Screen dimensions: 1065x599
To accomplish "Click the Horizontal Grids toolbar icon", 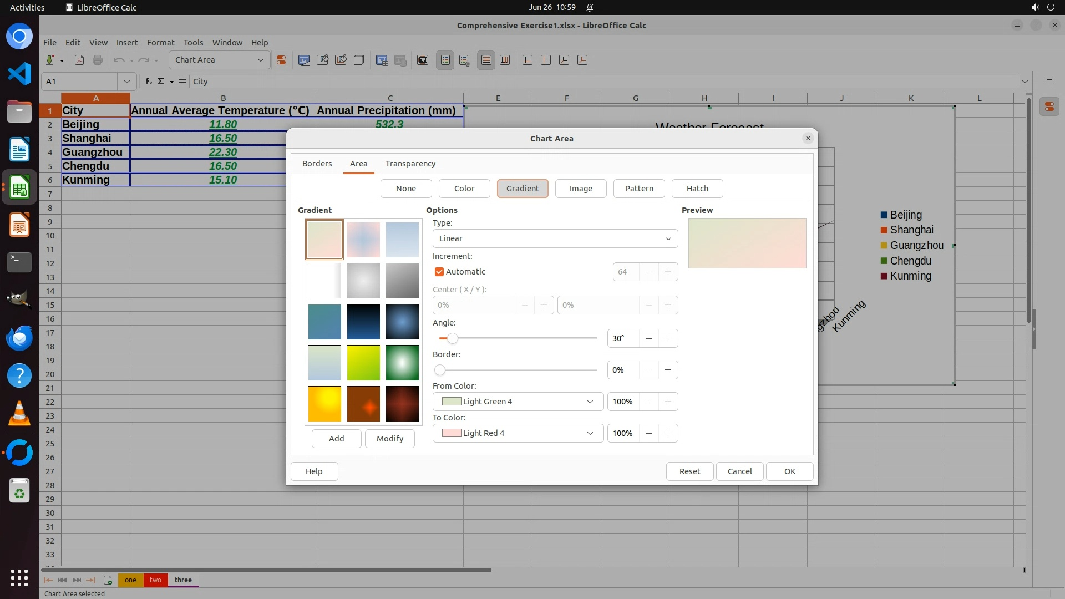I will 486,60.
